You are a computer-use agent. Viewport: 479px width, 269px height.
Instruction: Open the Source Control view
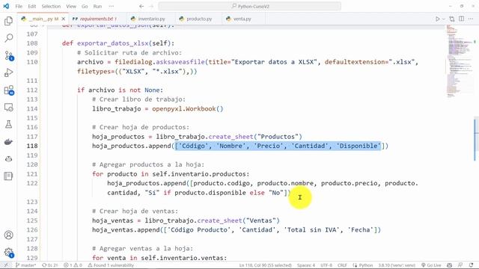pos(8,55)
